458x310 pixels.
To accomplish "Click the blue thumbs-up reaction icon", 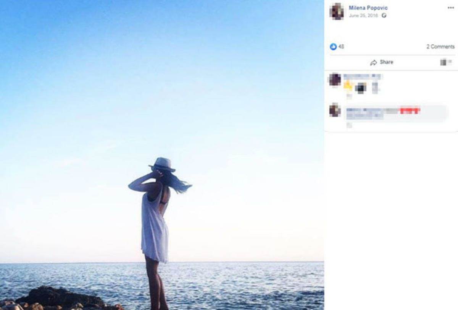I will (x=333, y=47).
